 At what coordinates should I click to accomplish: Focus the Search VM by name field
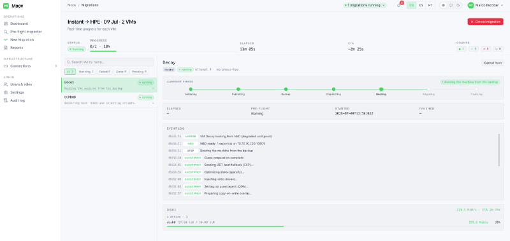(109, 62)
